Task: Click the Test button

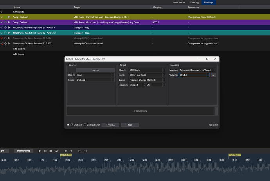Action: click(130, 125)
